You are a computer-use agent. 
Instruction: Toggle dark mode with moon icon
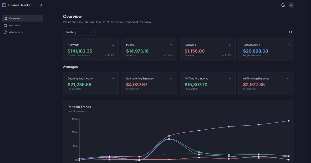pos(283,5)
